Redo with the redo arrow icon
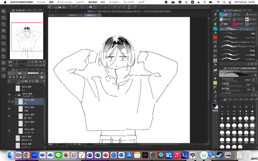This screenshot has width=258, height=161. 76,7
